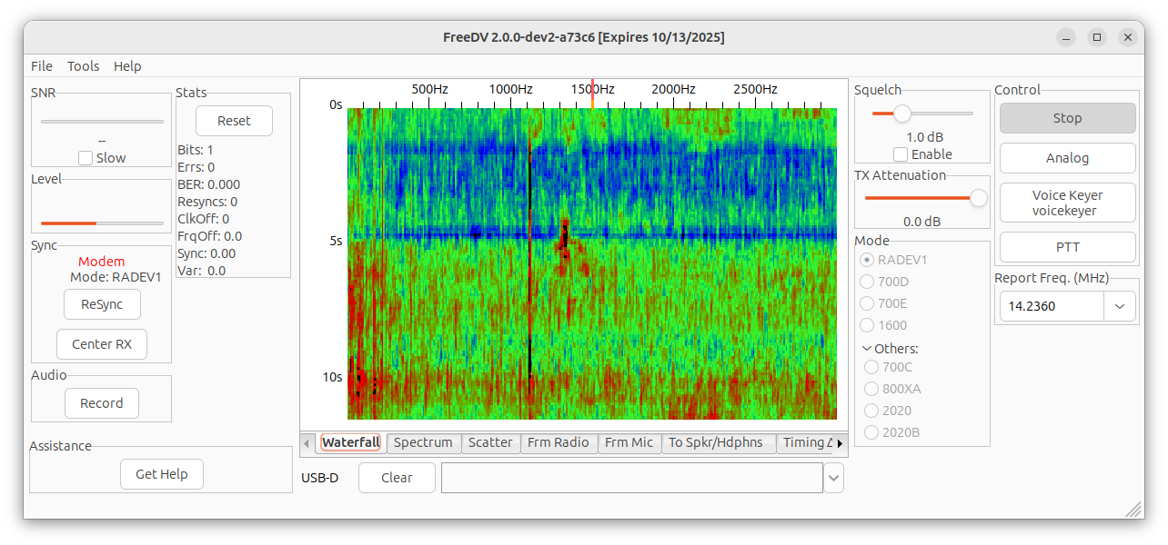Screen dimensions: 1168x545
Task: Click the Get Help button
Action: click(162, 474)
